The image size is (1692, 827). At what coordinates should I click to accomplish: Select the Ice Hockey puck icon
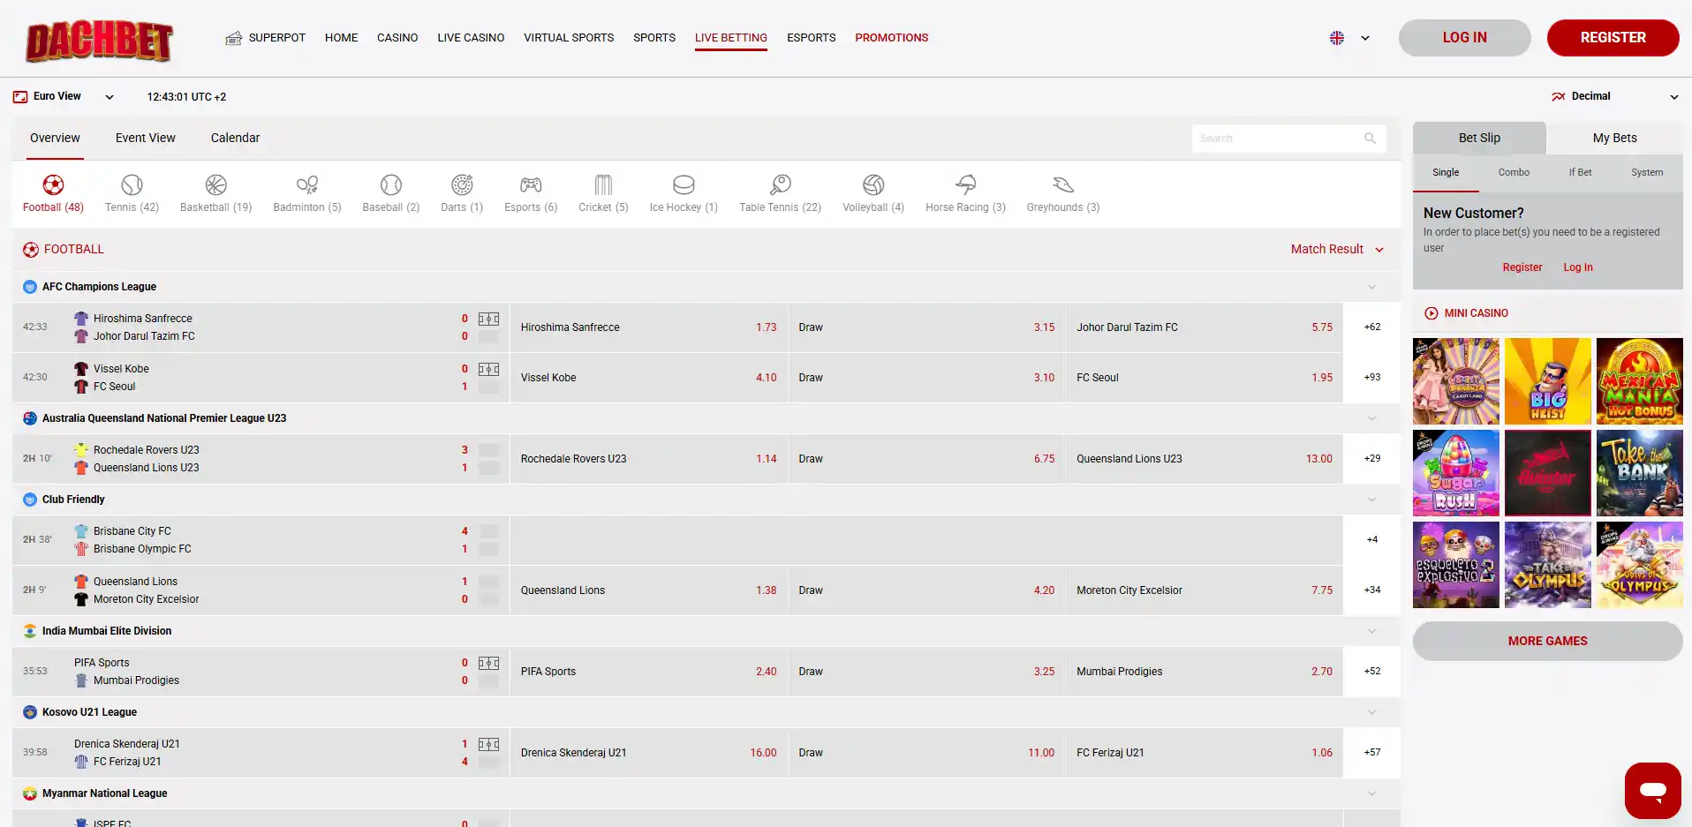tap(684, 184)
